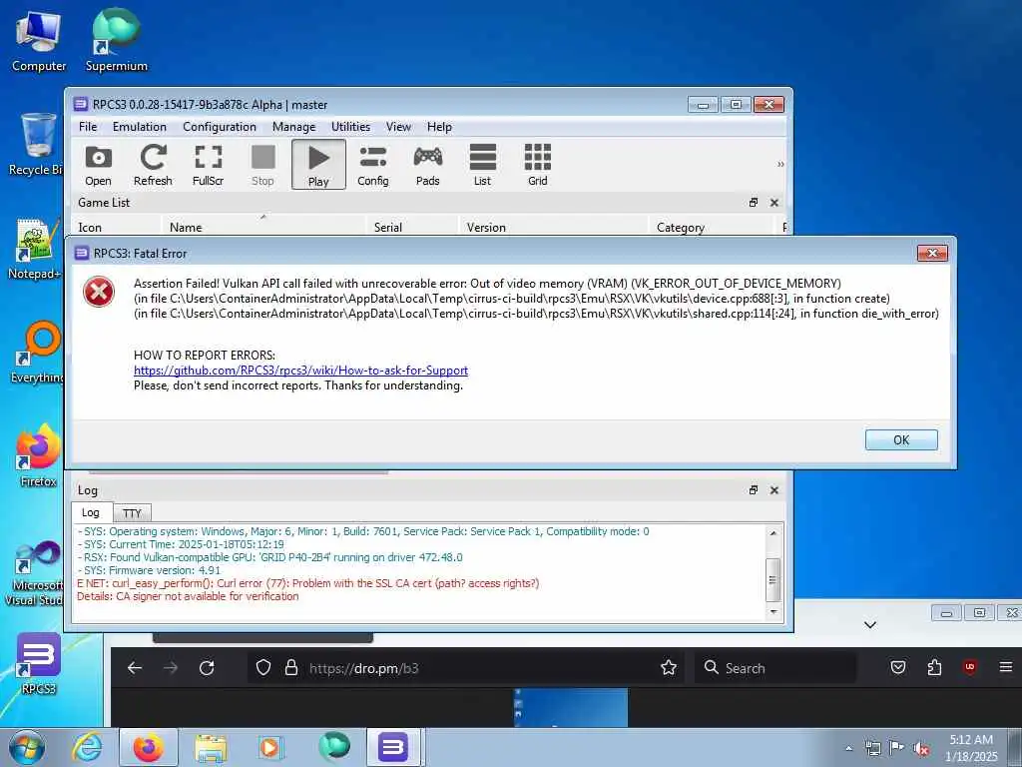Click the Refresh game list icon
The image size is (1022, 767).
click(153, 165)
